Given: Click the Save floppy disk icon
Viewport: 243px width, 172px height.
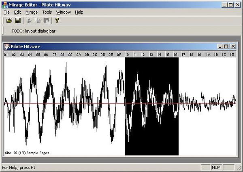Looking at the screenshot, I should click(x=18, y=21).
